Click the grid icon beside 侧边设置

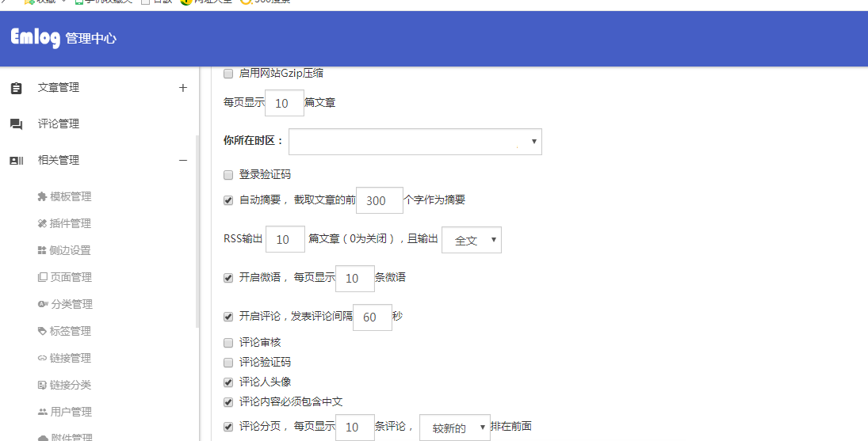coord(42,250)
